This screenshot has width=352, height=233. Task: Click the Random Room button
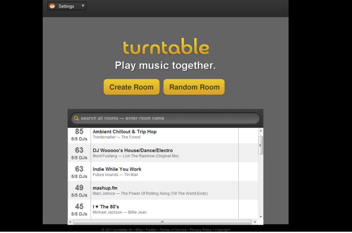(194, 87)
